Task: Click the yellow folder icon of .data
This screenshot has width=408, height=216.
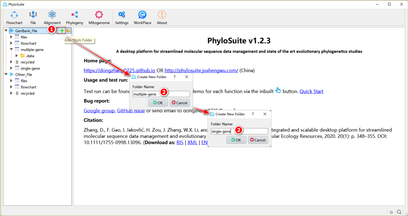Action: point(22,56)
